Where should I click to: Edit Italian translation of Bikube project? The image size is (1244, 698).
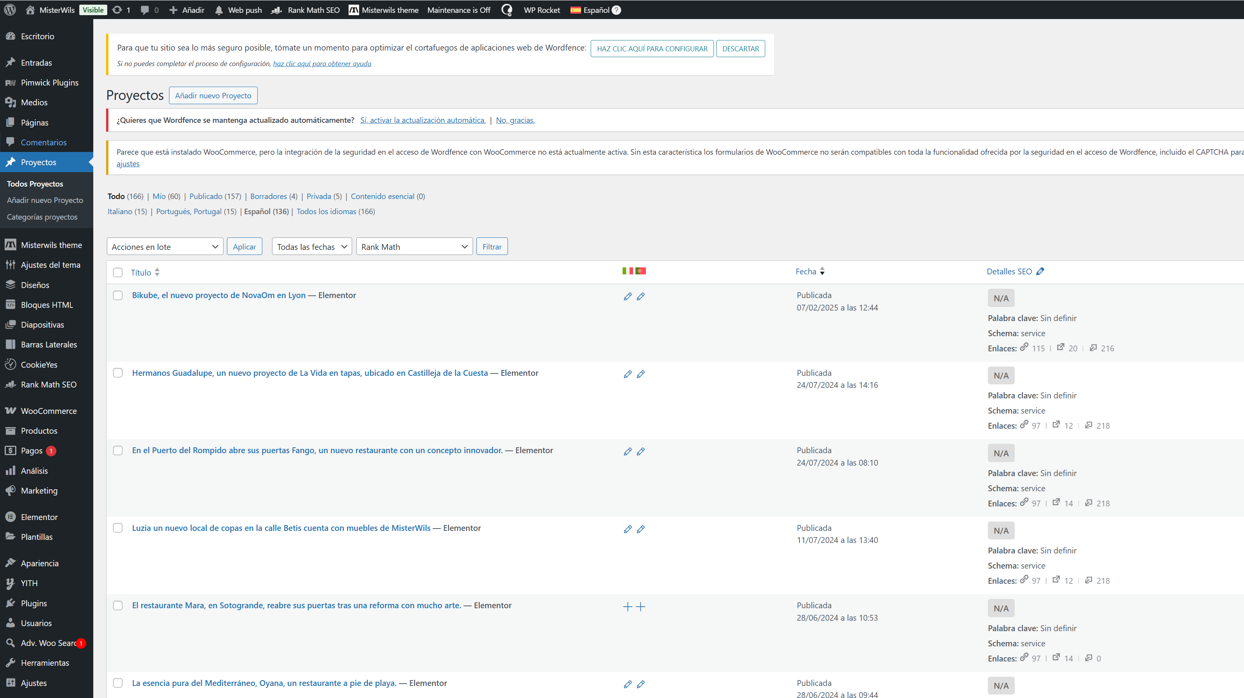pyautogui.click(x=627, y=297)
